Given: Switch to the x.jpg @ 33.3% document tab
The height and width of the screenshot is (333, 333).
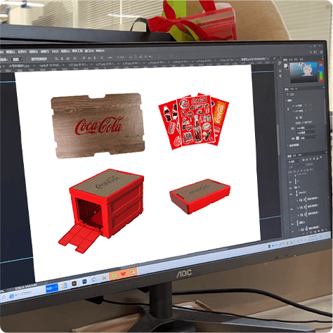Looking at the screenshot, I should coord(51,65).
